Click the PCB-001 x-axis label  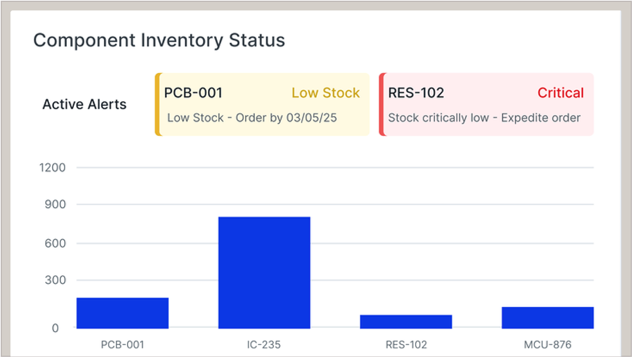pos(122,344)
